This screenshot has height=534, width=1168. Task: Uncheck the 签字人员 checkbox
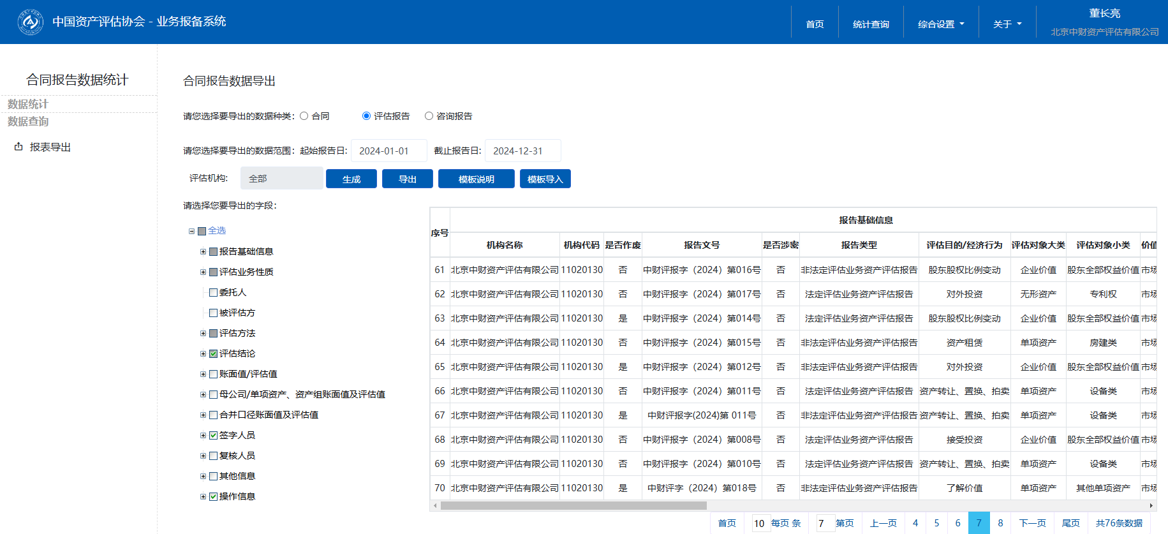[x=214, y=435]
